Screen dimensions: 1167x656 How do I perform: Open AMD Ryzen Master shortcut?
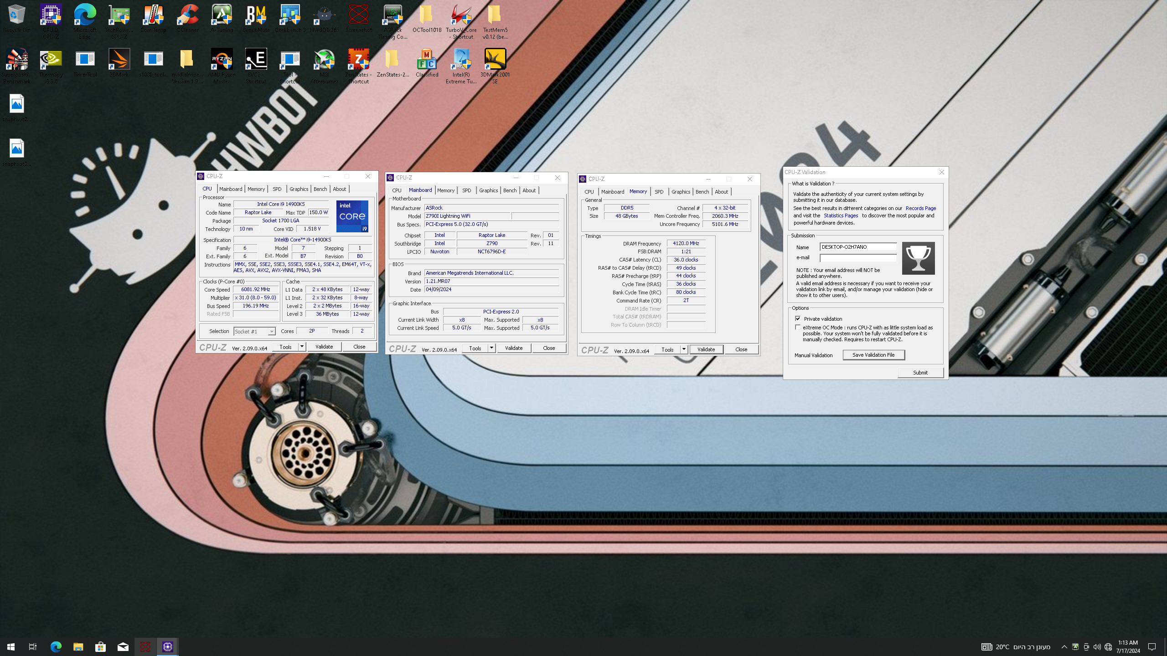pyautogui.click(x=222, y=66)
